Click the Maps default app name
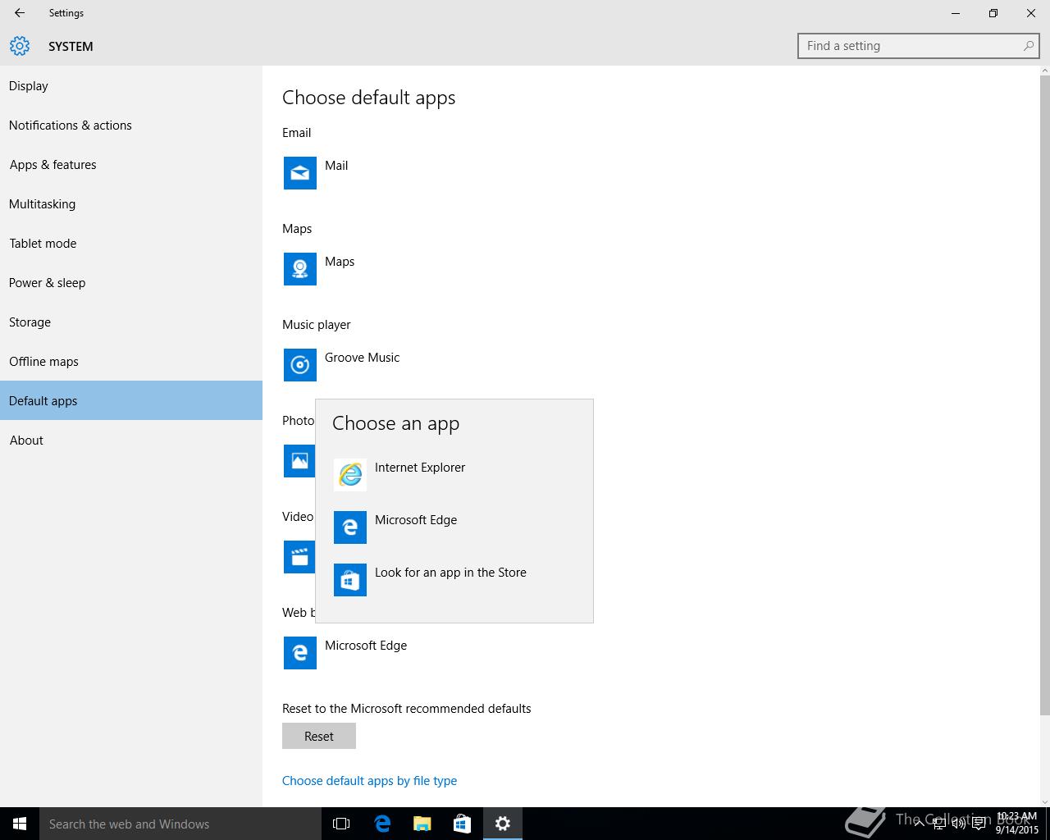The height and width of the screenshot is (840, 1050). 340,262
